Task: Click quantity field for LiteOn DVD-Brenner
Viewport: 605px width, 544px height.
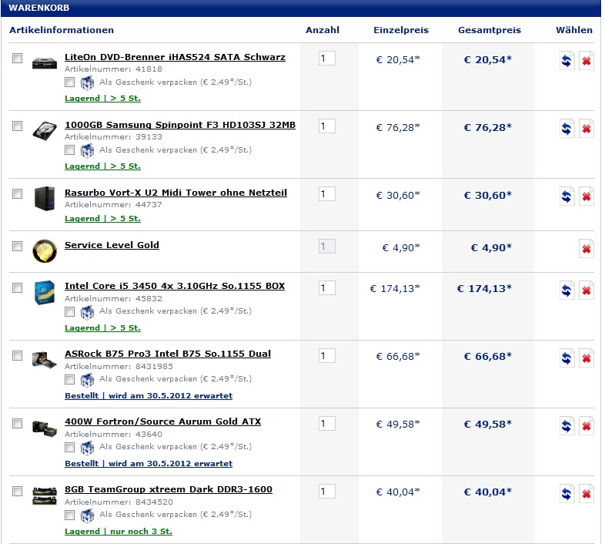Action: (x=327, y=59)
